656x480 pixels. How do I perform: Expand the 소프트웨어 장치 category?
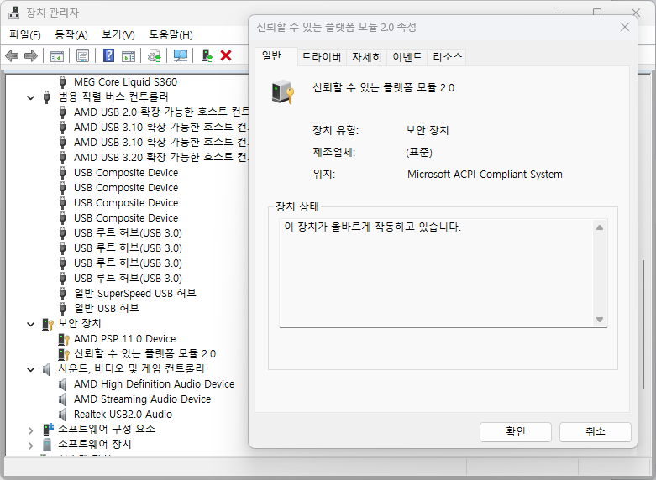30,445
